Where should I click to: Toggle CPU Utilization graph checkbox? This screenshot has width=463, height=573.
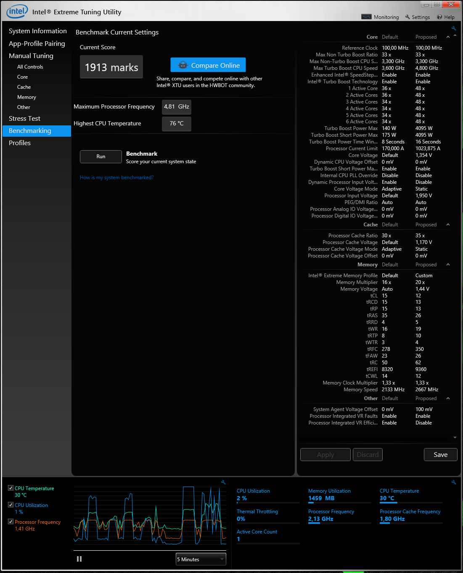click(11, 505)
